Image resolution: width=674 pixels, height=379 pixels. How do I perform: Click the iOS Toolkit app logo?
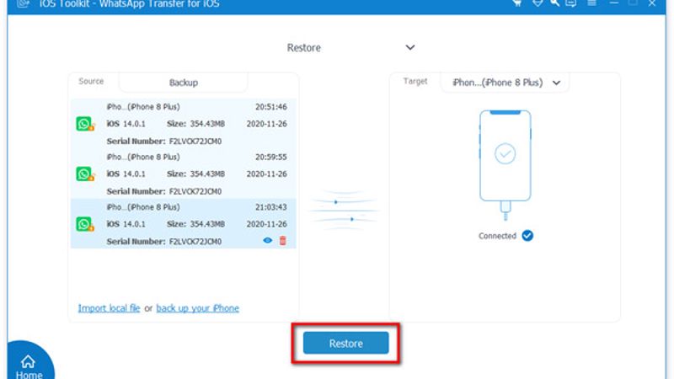coord(23,3)
